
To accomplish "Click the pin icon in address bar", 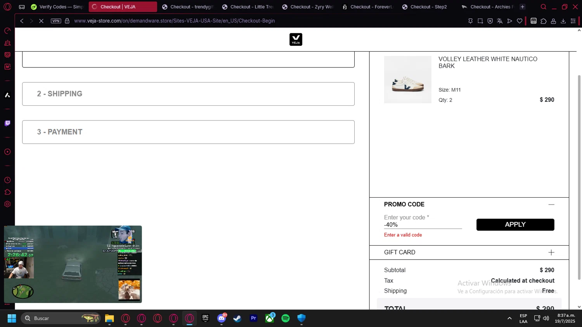I will (x=470, y=21).
